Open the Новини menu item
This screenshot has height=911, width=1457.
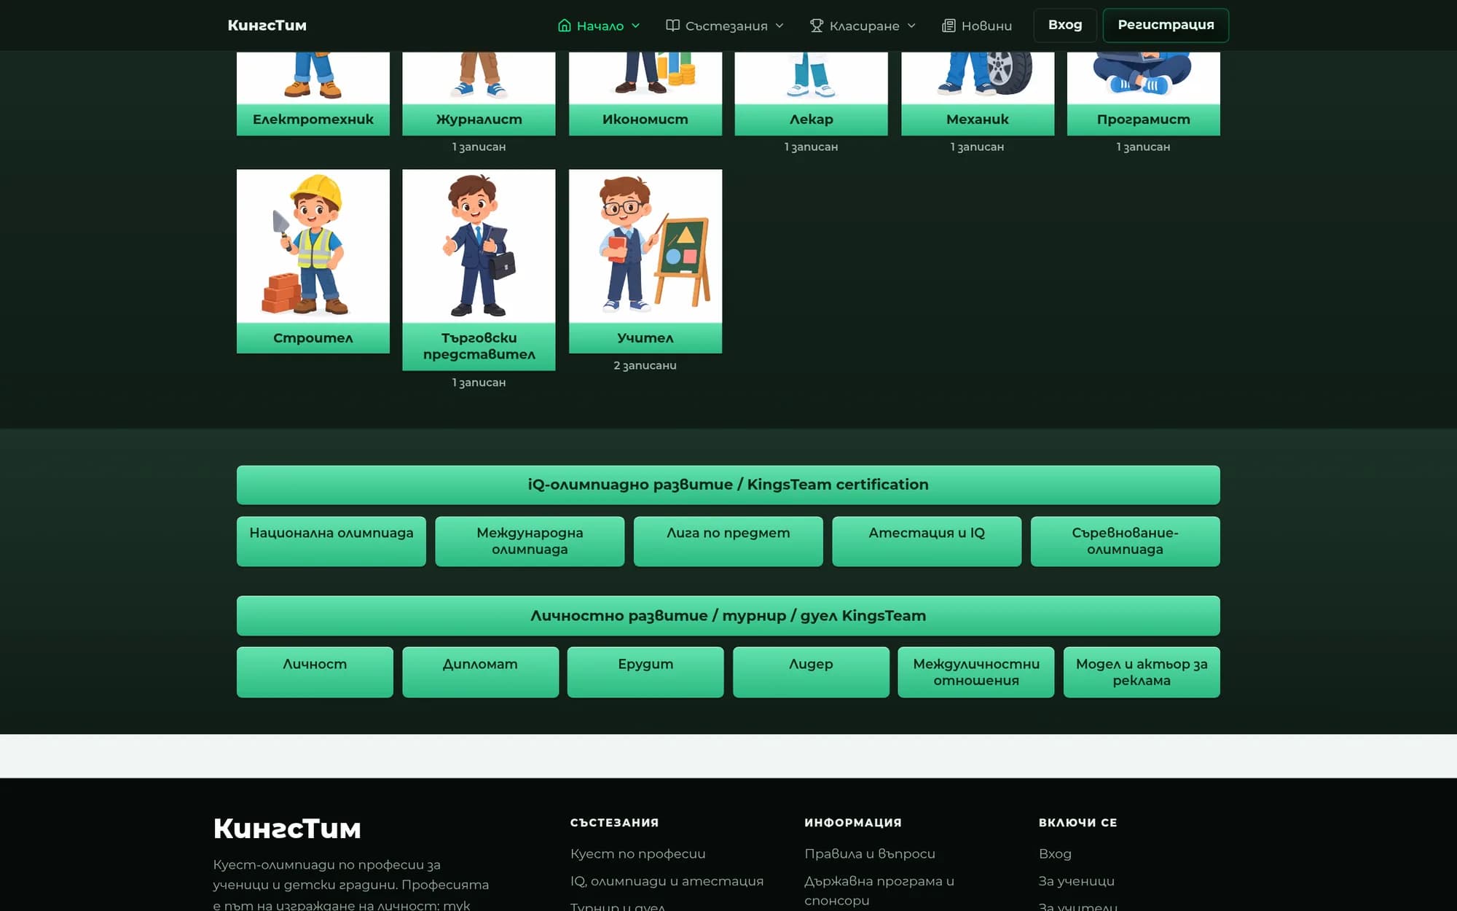tap(977, 26)
